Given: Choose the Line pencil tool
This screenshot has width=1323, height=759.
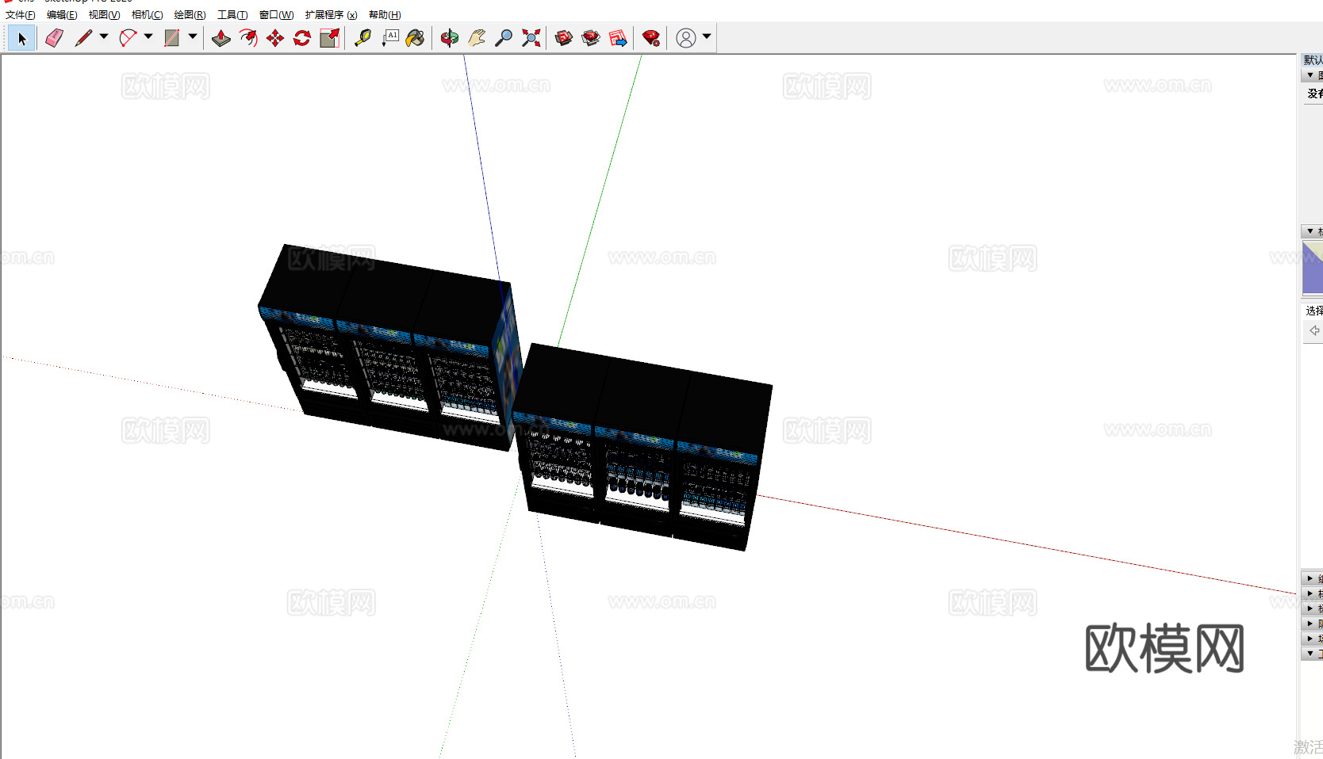Looking at the screenshot, I should coord(83,38).
